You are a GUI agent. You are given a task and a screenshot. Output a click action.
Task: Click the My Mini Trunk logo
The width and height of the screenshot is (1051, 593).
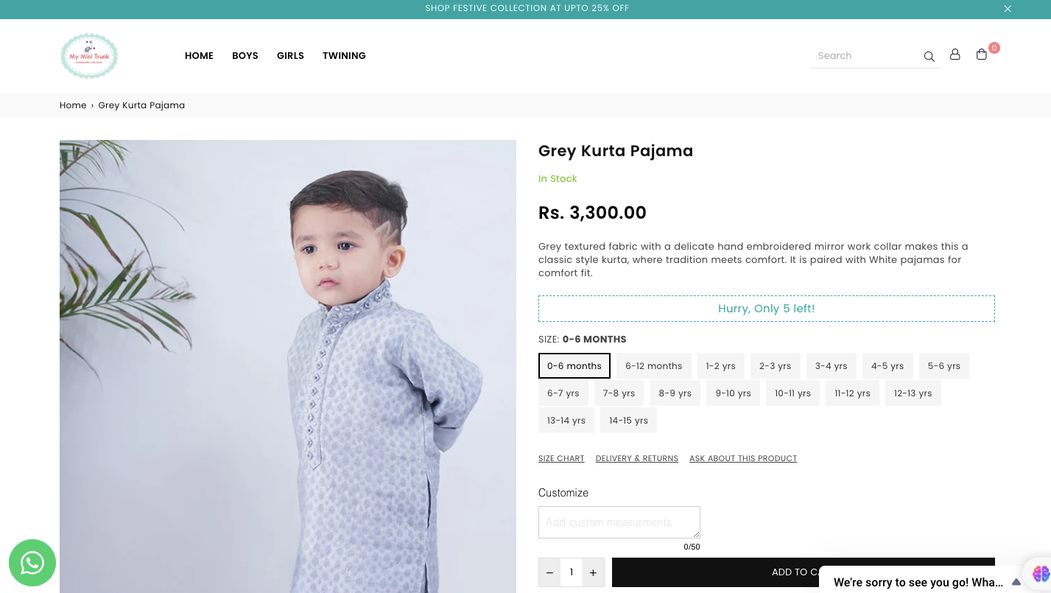tap(89, 56)
